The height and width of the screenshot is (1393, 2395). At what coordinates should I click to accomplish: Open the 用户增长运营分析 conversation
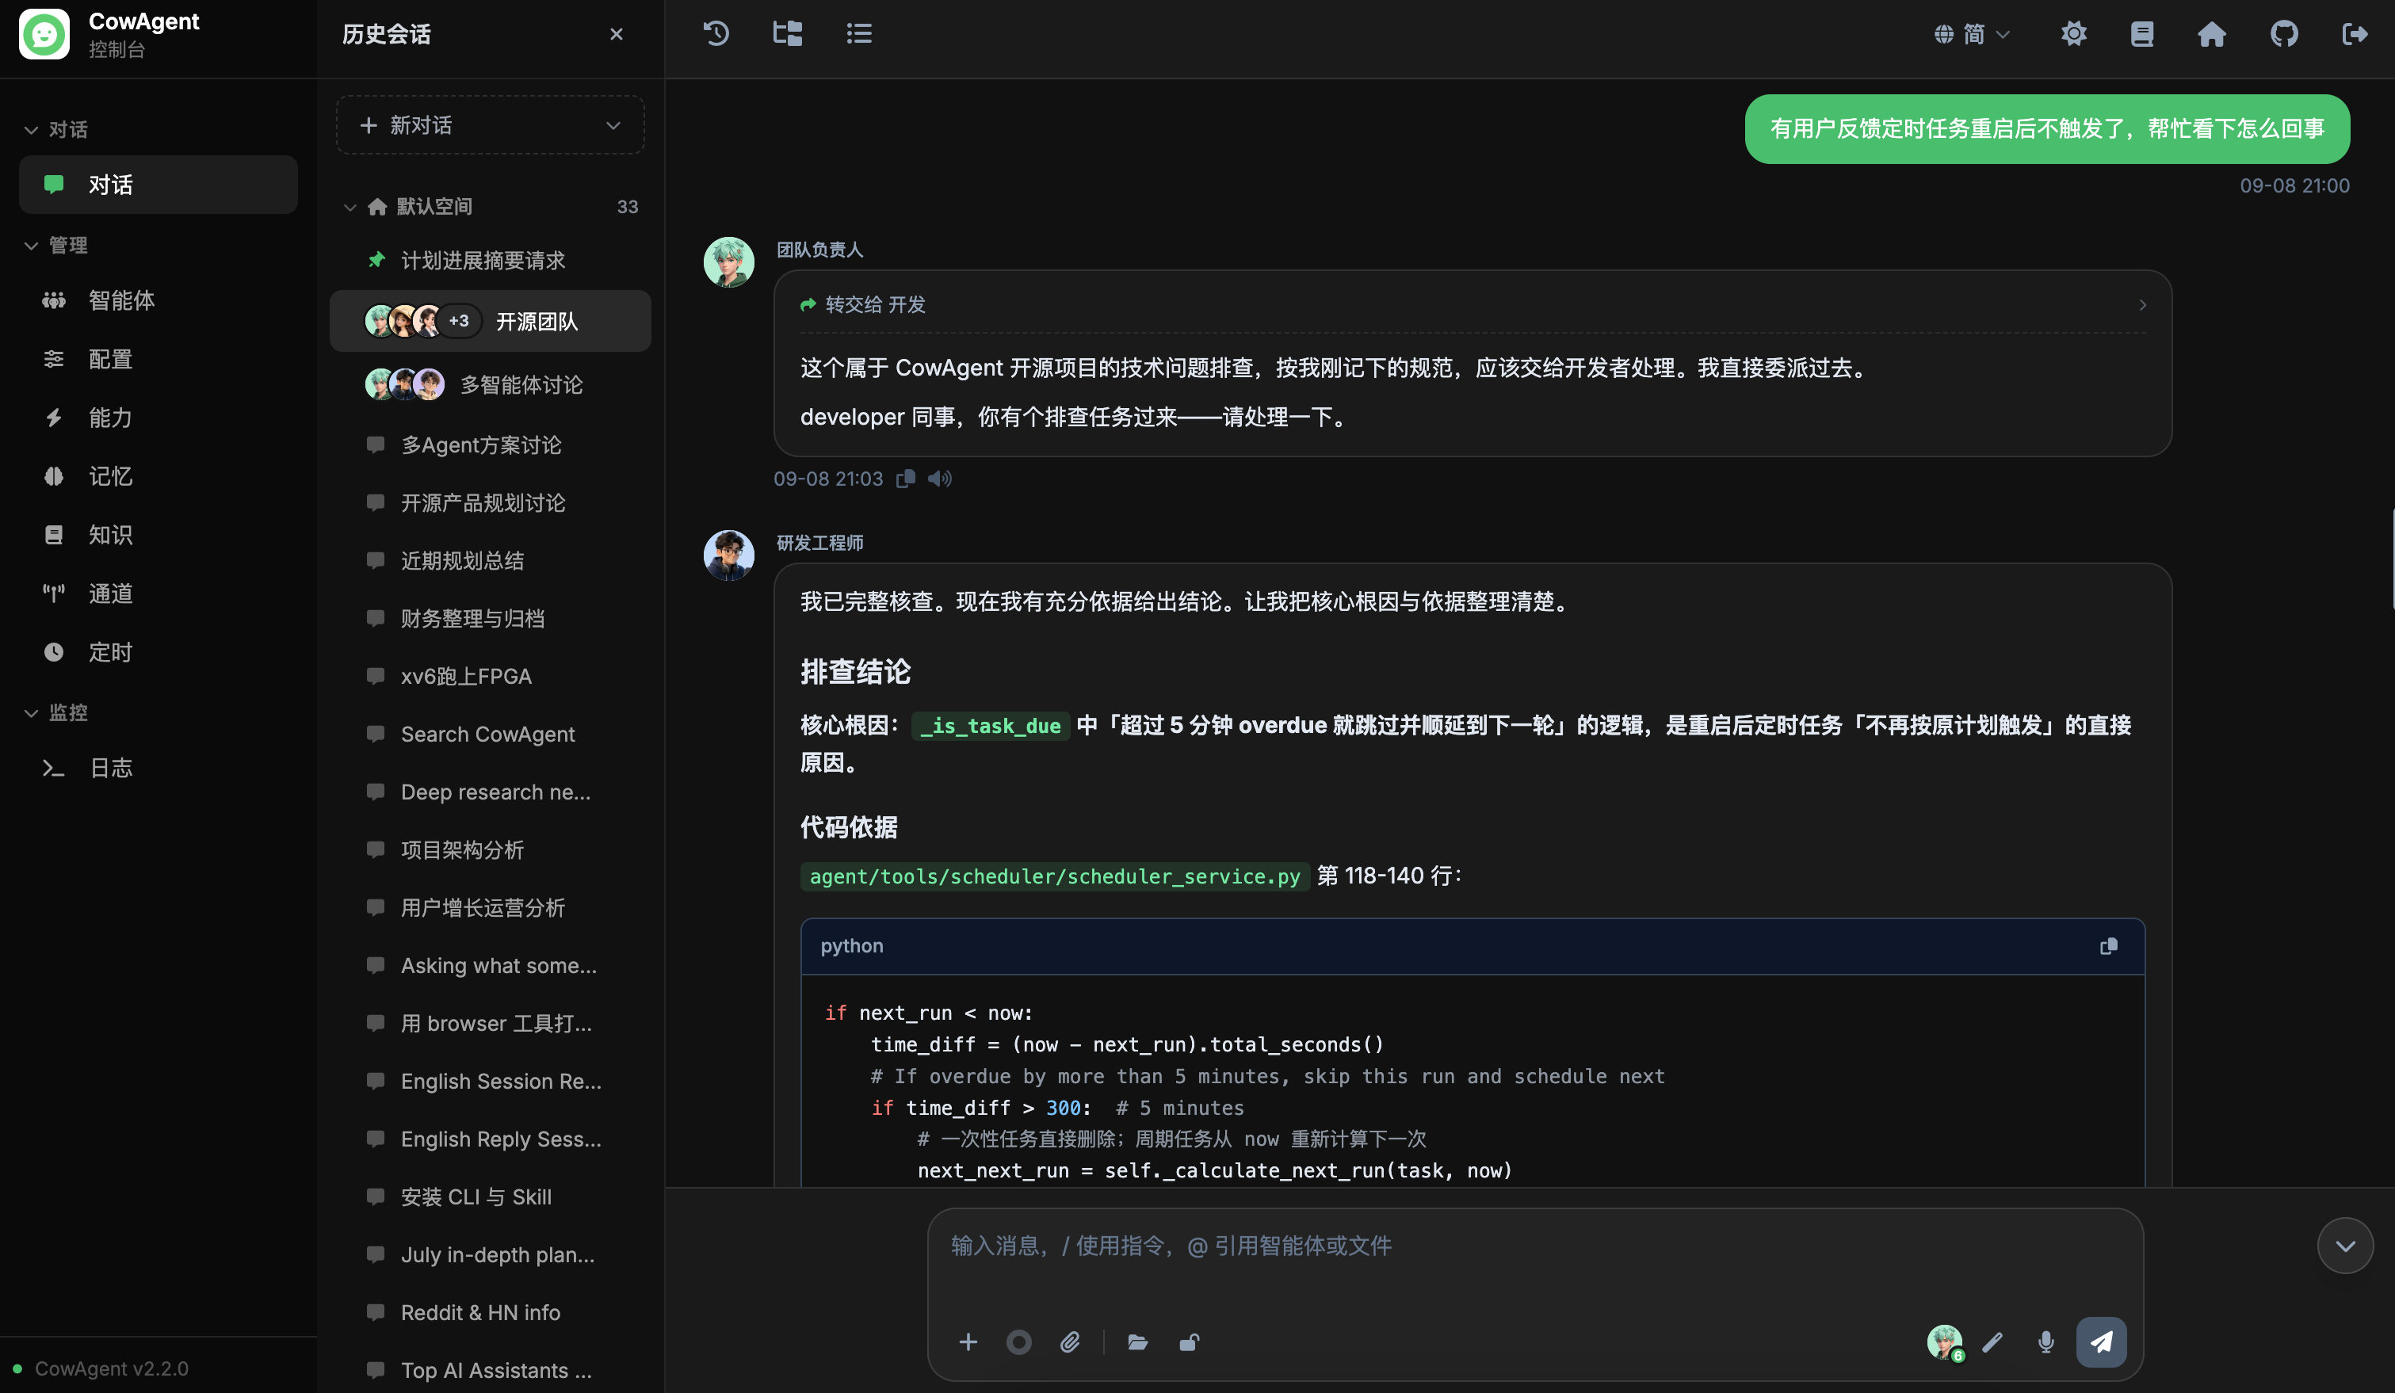tap(491, 908)
